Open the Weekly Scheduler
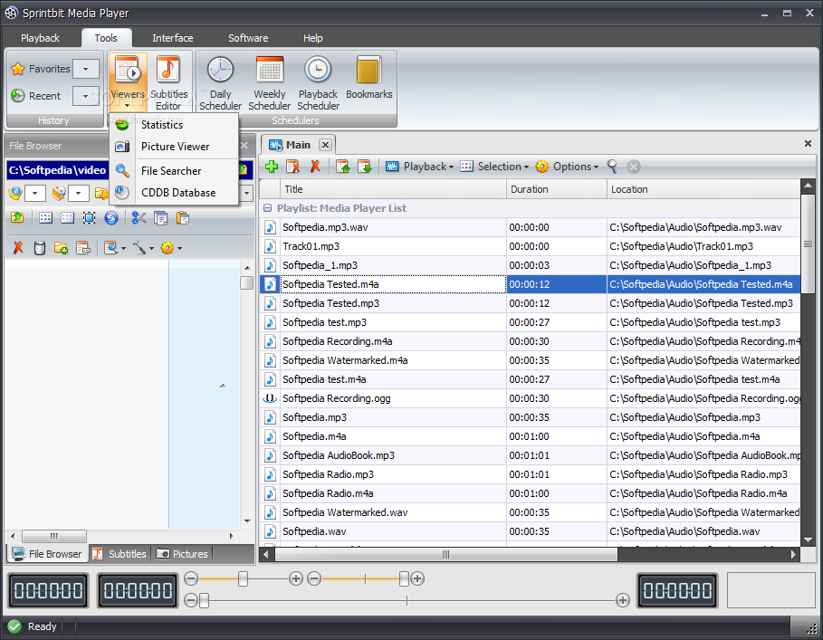This screenshot has height=640, width=823. [269, 83]
